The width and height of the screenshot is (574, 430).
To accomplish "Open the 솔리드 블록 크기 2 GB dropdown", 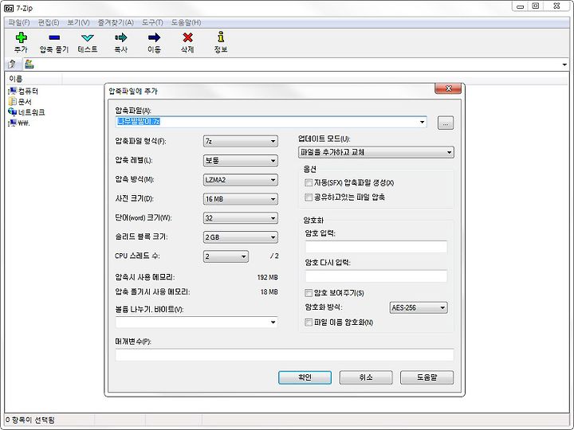I will click(x=241, y=237).
